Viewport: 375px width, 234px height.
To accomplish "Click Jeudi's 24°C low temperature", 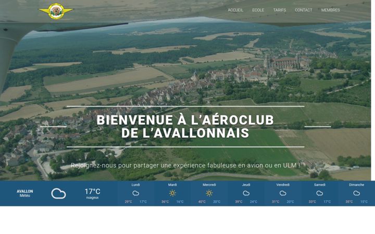I will 254,202.
